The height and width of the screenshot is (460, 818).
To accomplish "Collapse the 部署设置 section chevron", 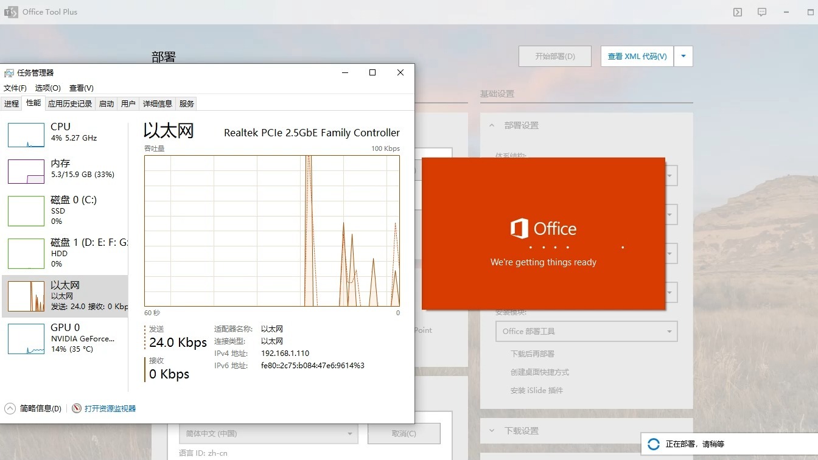I will point(492,125).
